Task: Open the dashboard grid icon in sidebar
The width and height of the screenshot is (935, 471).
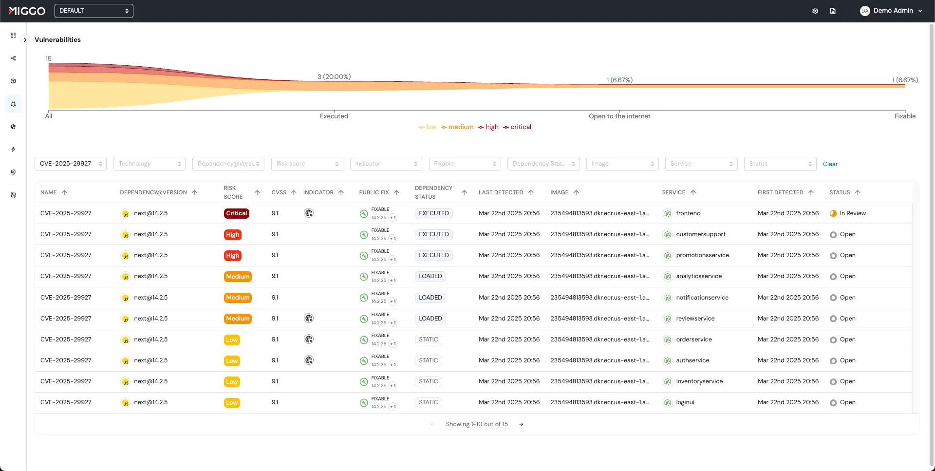Action: (13, 35)
